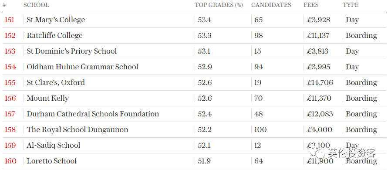
Task: Select the FEES column header
Action: coord(311,5)
